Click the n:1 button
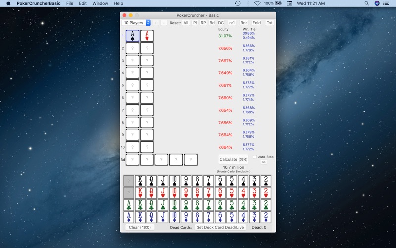 pos(232,23)
